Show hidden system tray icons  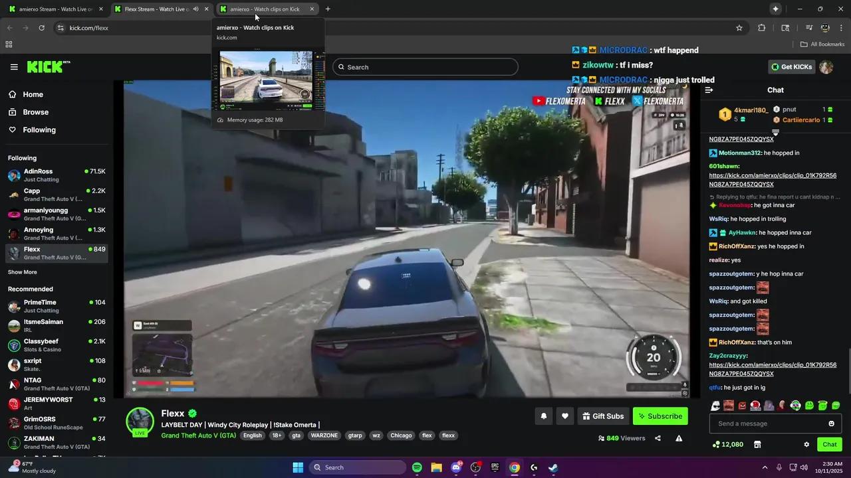765,467
